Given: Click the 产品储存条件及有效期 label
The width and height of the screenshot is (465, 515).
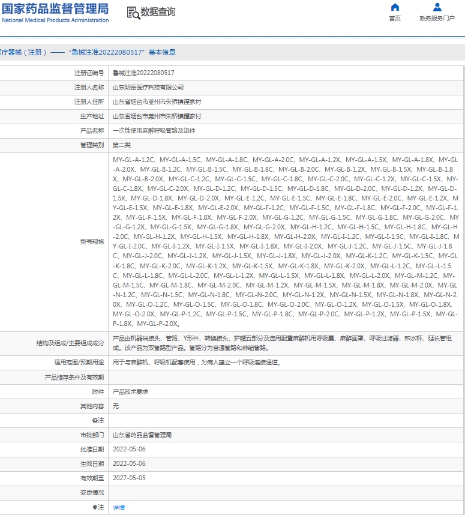Looking at the screenshot, I should [74, 378].
